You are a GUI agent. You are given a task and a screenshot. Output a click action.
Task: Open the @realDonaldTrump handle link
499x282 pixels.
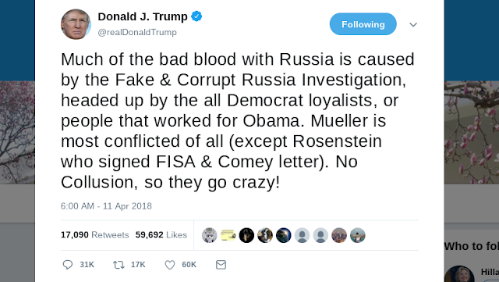(137, 32)
